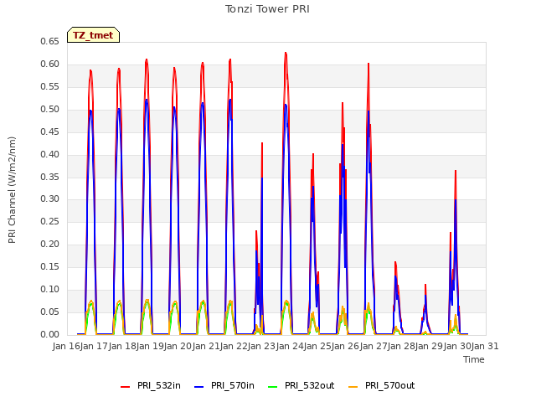This screenshot has height=402, width=536.
Task: Click the green PRI_532out legend swatch
Action: (273, 387)
